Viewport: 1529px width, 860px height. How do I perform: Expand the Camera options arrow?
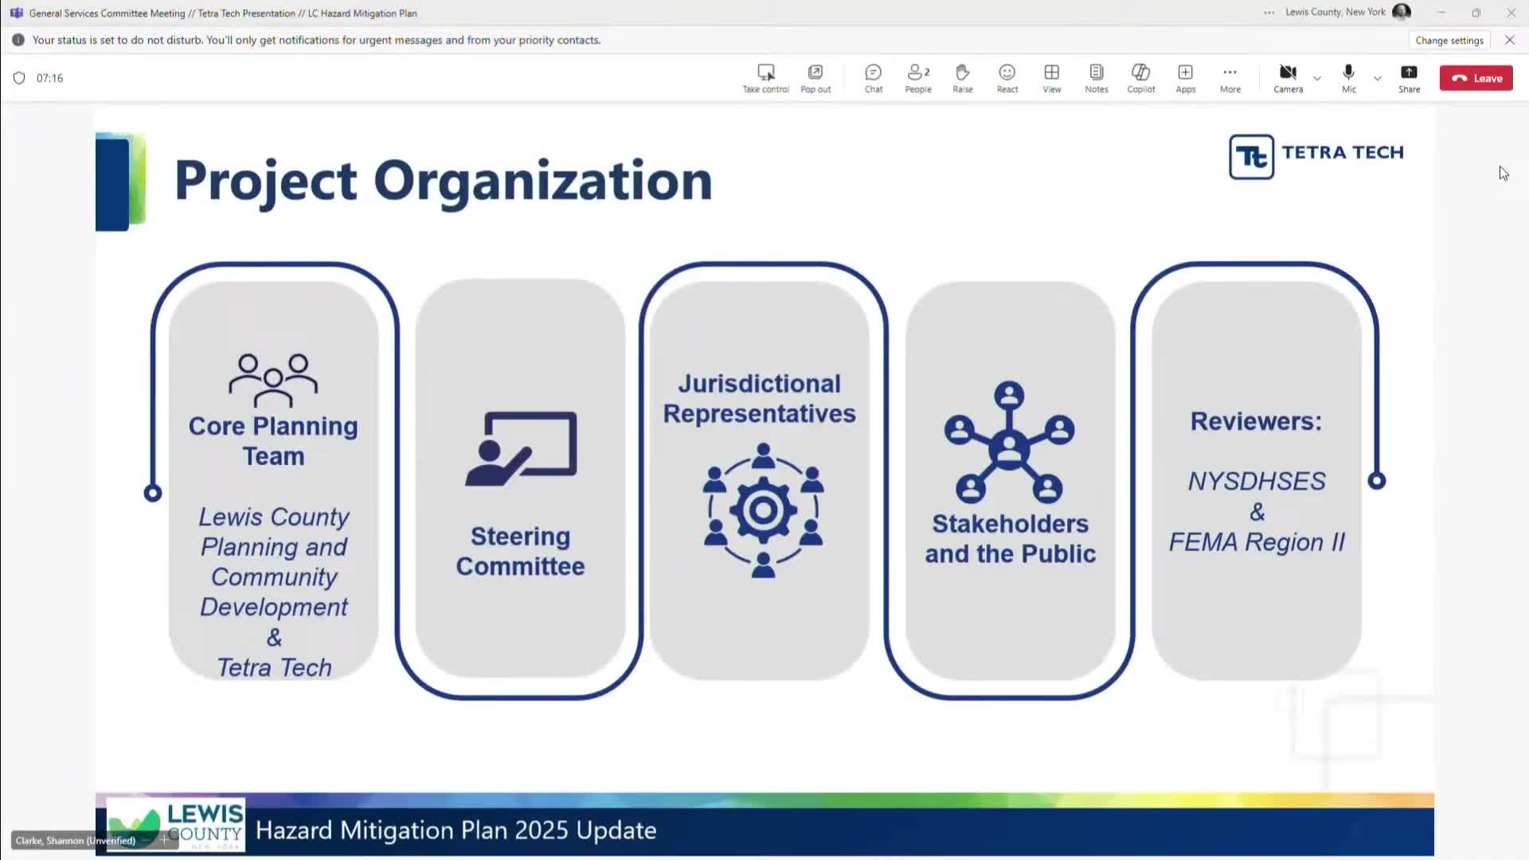pos(1317,78)
